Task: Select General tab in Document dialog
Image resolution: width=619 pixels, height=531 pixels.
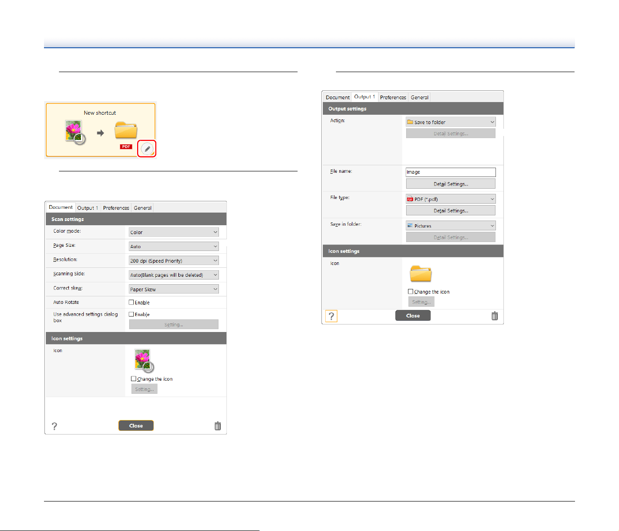Action: (x=142, y=208)
